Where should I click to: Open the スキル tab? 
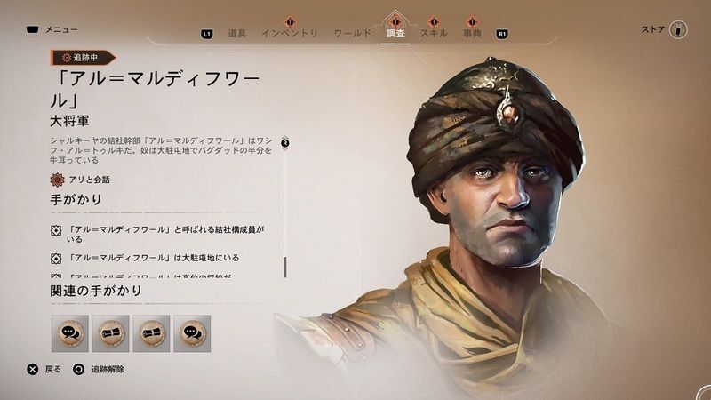(x=434, y=33)
